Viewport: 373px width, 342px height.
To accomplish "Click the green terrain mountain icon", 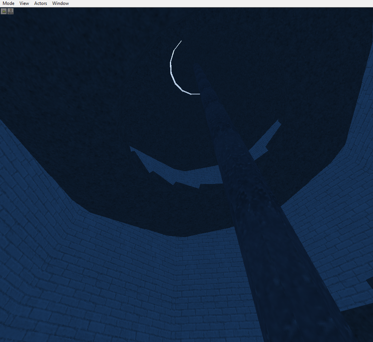I will tap(4, 11).
